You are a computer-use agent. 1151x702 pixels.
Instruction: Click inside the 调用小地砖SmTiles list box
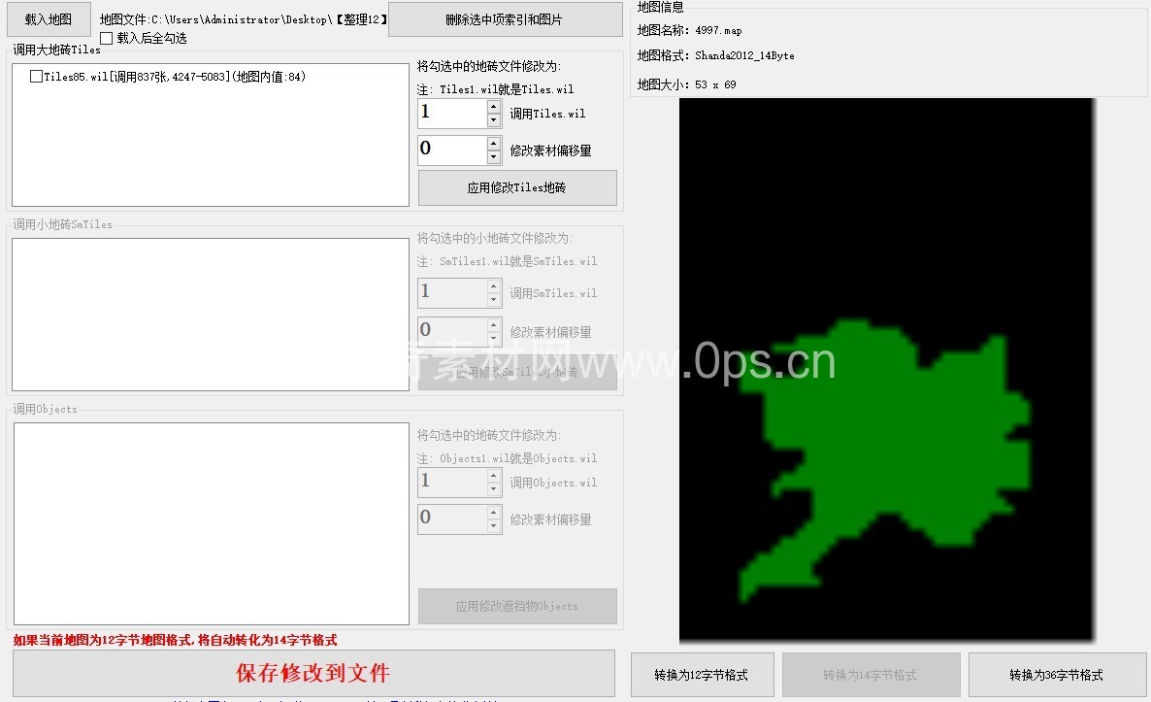pyautogui.click(x=210, y=315)
